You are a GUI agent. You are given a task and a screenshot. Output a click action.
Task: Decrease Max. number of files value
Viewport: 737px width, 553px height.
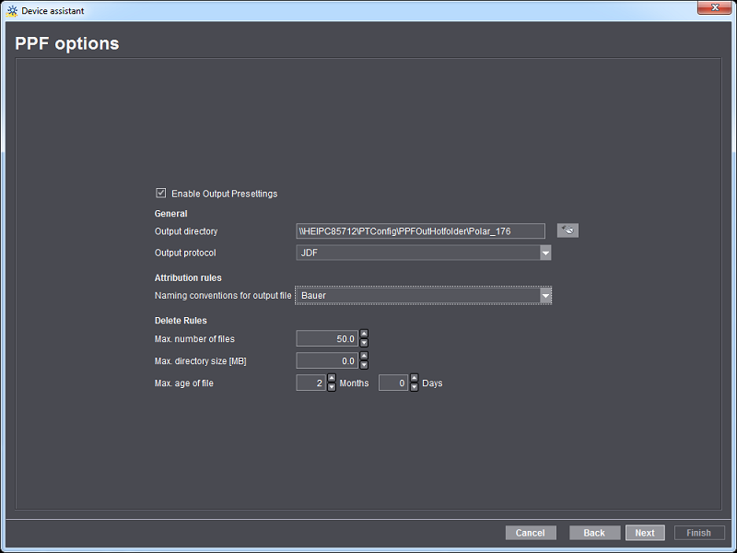coord(364,343)
